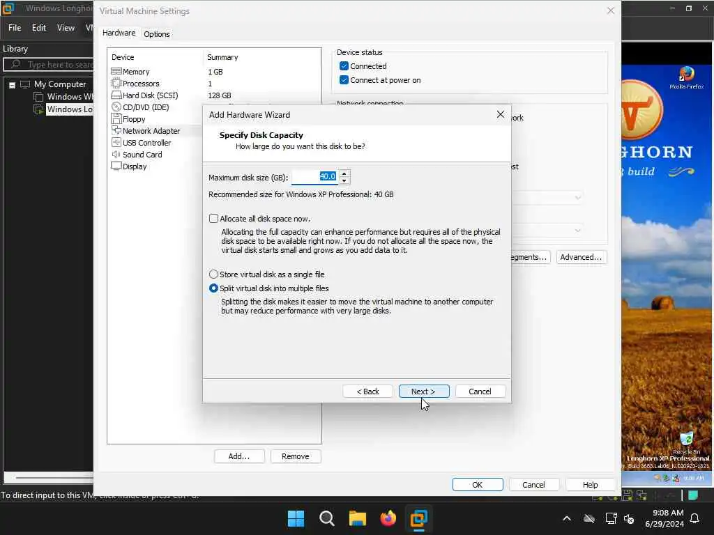Click the Help button
This screenshot has height=535, width=714.
tap(590, 485)
